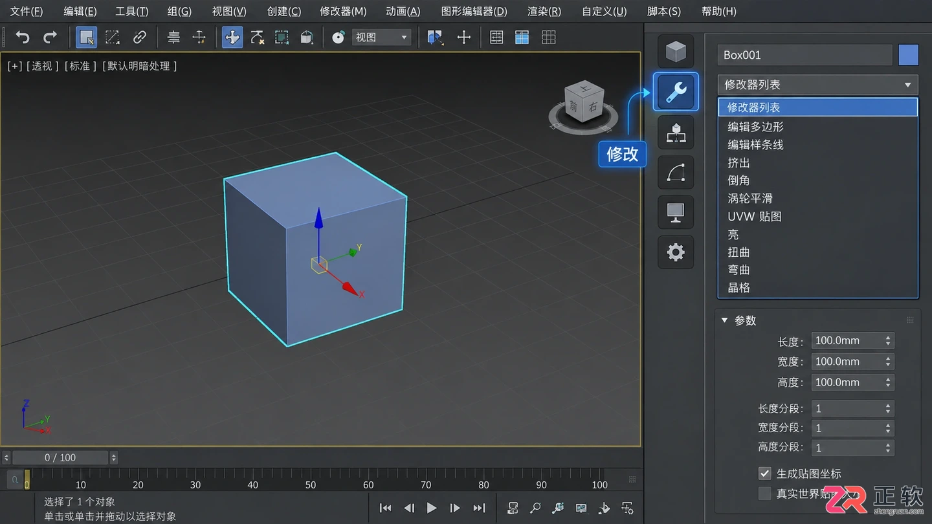The height and width of the screenshot is (524, 932).
Task: Switch to the Modify wrench panel
Action: tap(676, 92)
